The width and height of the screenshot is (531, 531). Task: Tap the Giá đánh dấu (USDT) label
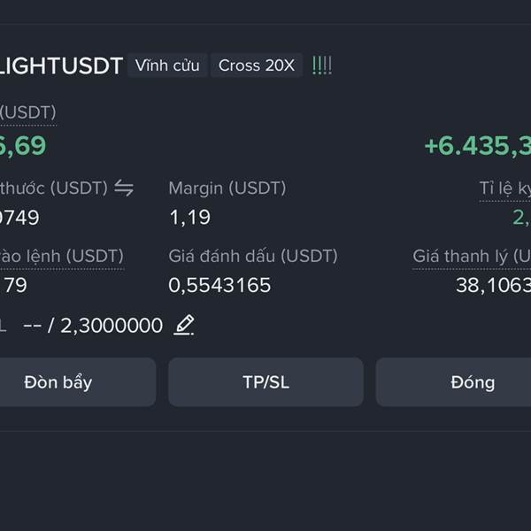pyautogui.click(x=253, y=256)
